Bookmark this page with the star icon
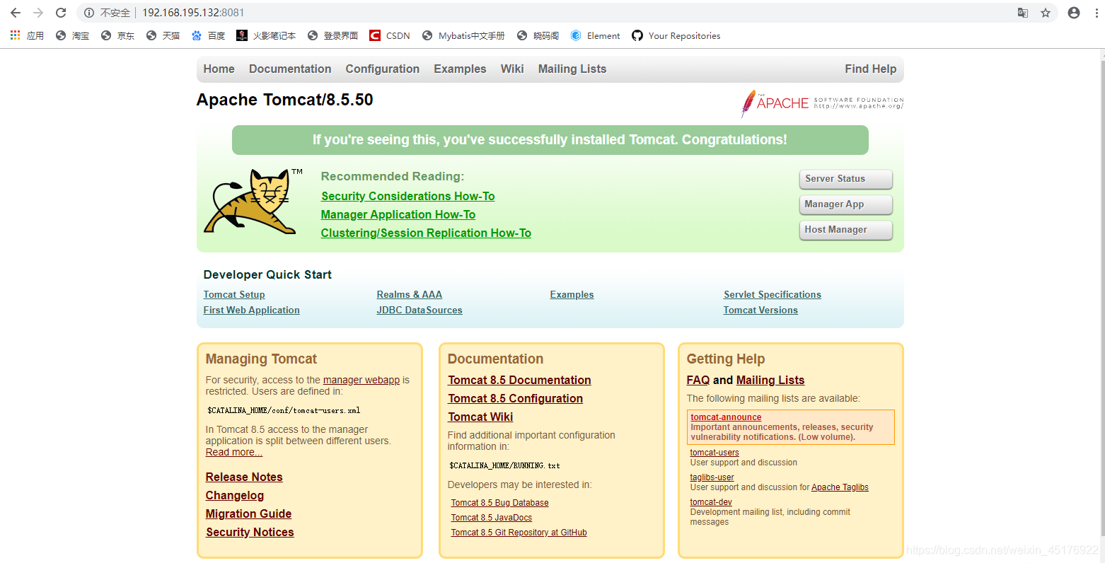 (1046, 13)
